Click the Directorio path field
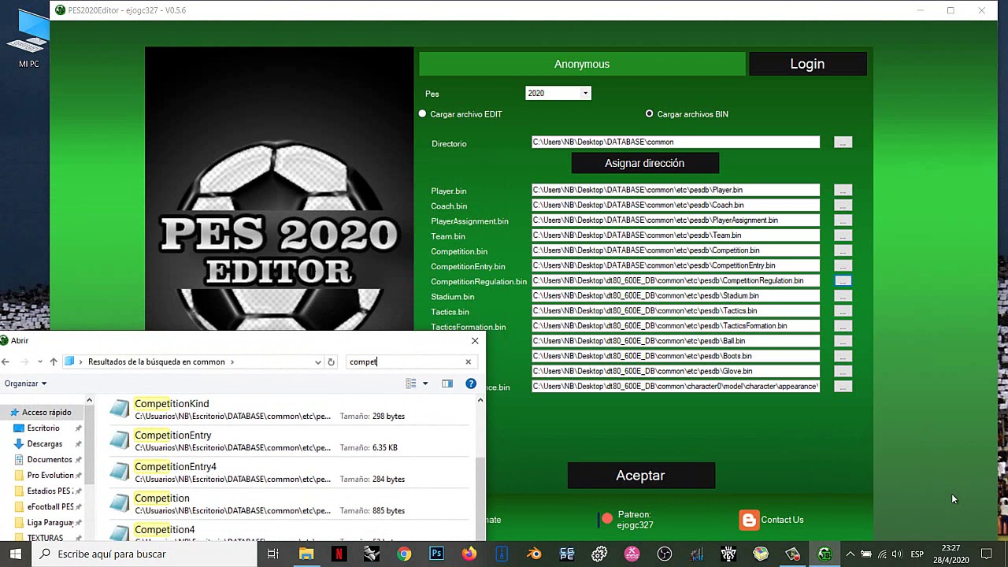The image size is (1008, 567). (x=676, y=142)
